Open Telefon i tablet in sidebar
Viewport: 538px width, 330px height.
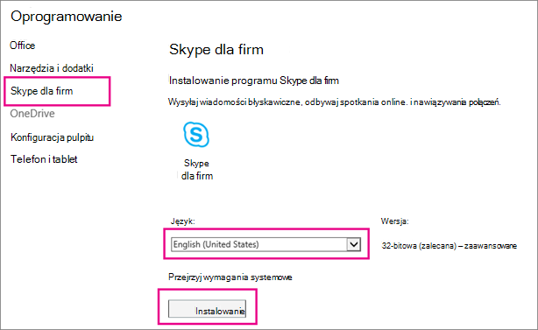click(44, 159)
